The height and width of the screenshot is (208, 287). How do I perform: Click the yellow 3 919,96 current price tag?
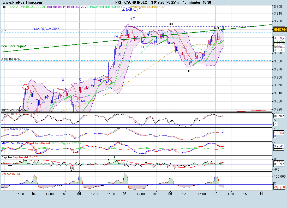[280, 29]
